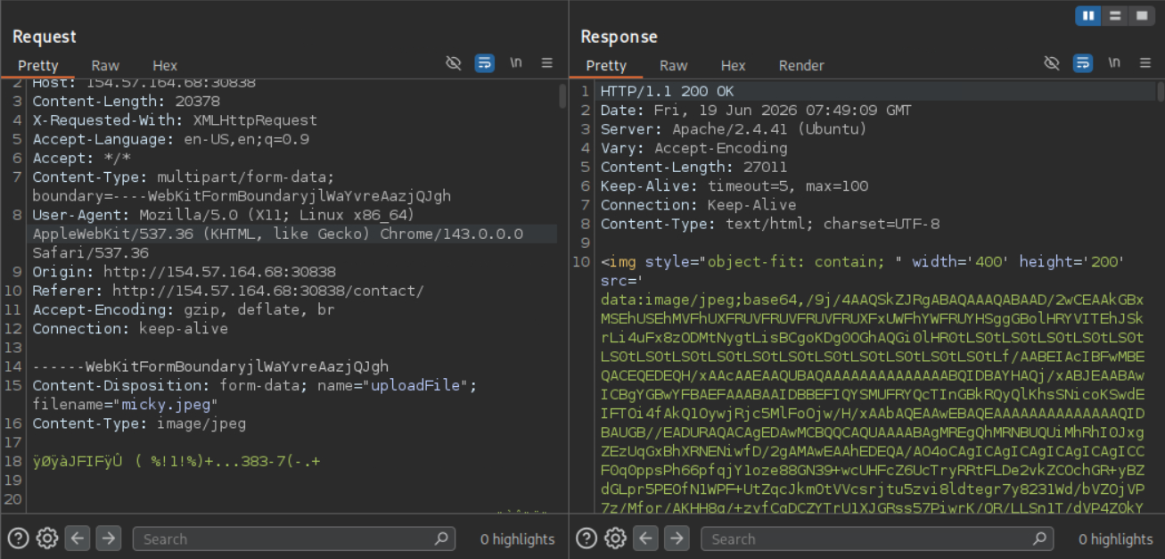Toggle hidden characters eye icon in Request panel
Screen dimensions: 1165x559
click(454, 63)
